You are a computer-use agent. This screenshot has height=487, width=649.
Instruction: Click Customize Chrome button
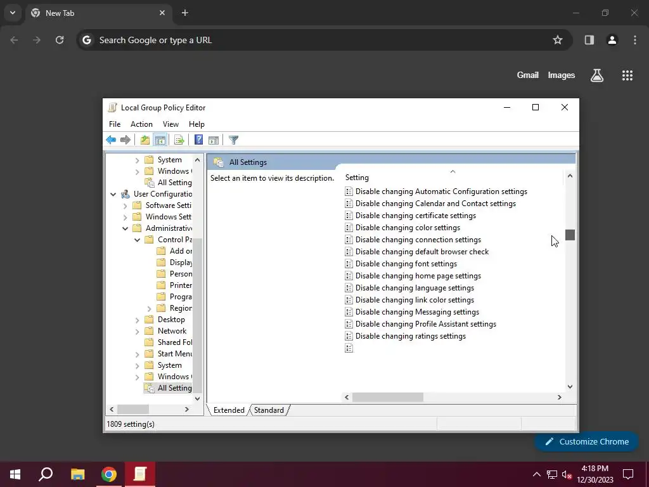(x=586, y=441)
